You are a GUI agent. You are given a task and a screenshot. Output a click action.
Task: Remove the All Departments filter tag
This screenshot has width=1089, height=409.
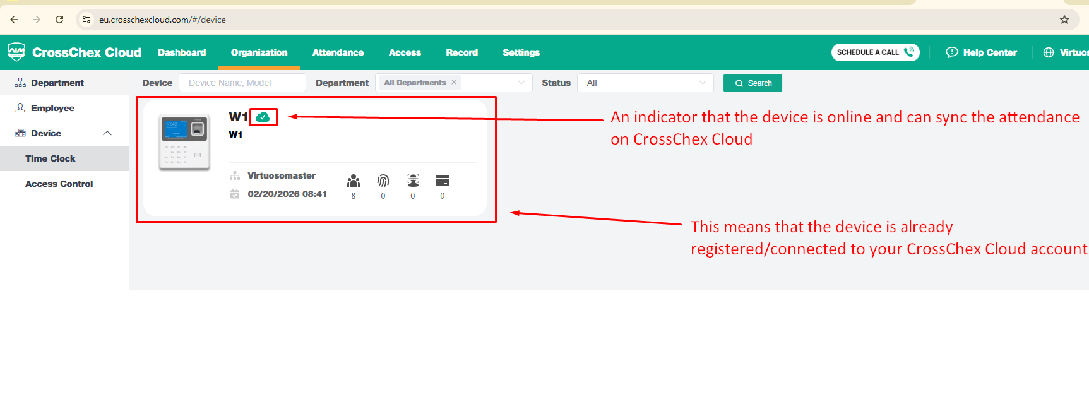454,82
